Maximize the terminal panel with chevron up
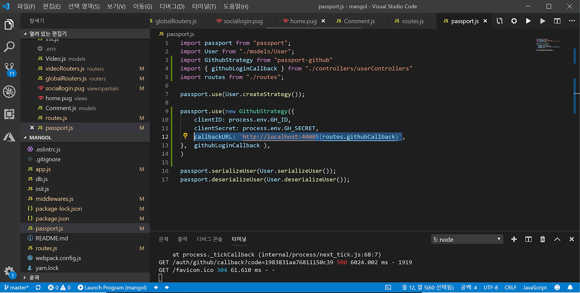 pyautogui.click(x=557, y=239)
